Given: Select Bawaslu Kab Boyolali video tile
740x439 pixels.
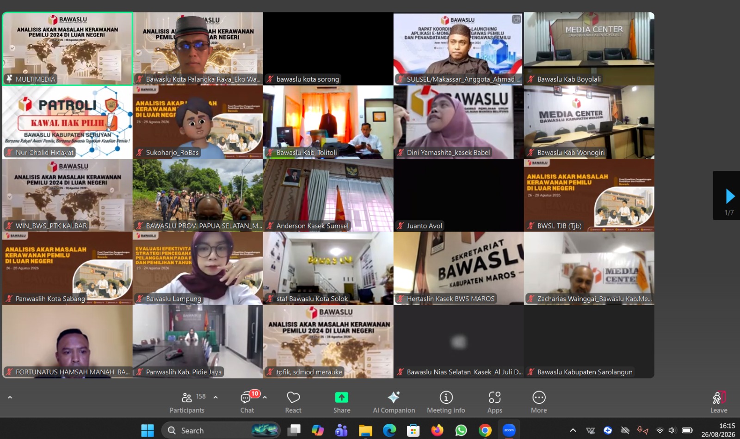Looking at the screenshot, I should [589, 48].
